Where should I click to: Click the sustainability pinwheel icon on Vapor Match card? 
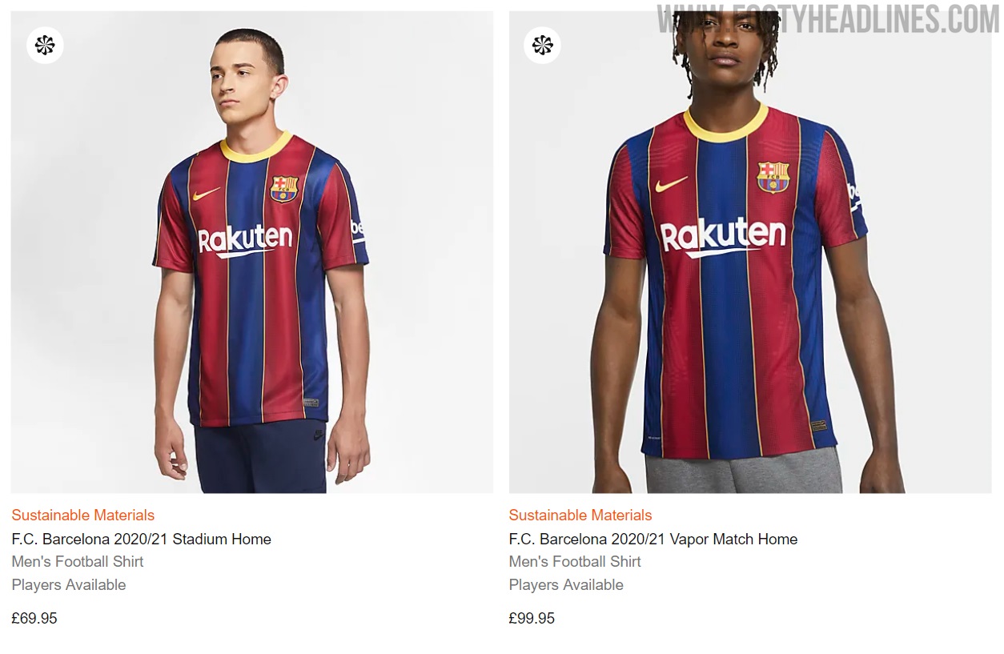pos(542,46)
